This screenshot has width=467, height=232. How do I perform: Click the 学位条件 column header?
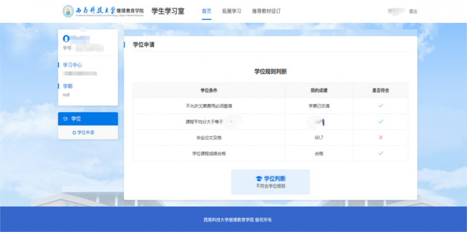(209, 91)
